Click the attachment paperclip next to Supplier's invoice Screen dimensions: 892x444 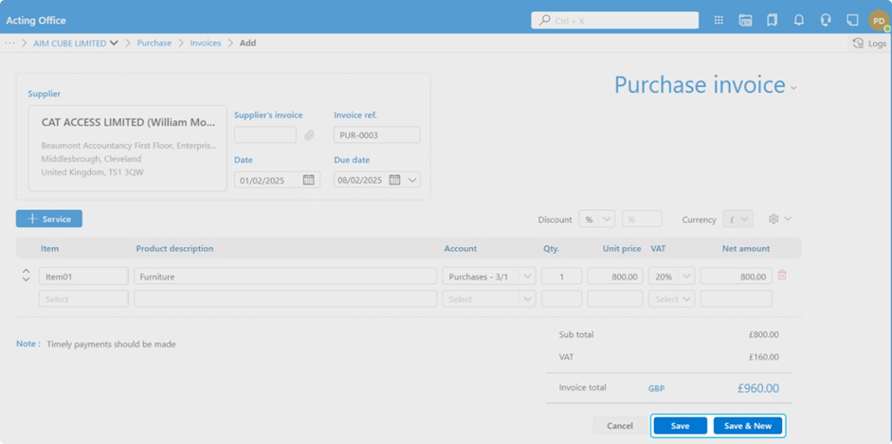tap(309, 135)
